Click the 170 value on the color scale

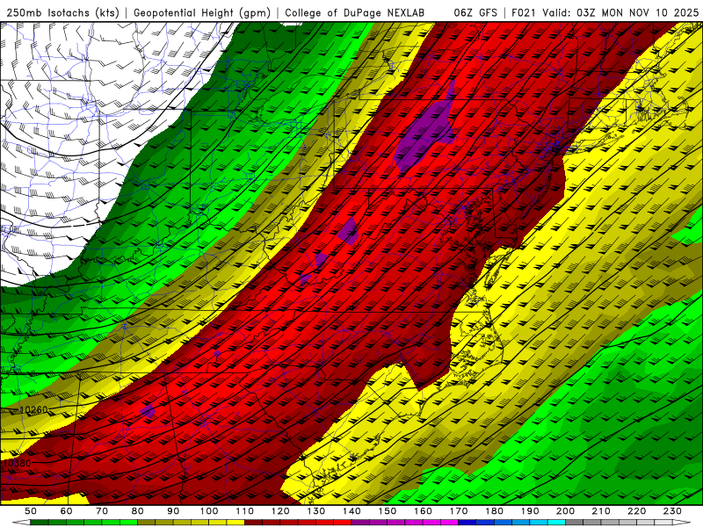tap(459, 511)
